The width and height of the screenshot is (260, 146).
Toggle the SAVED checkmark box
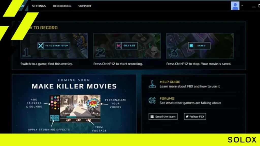[x=191, y=46]
